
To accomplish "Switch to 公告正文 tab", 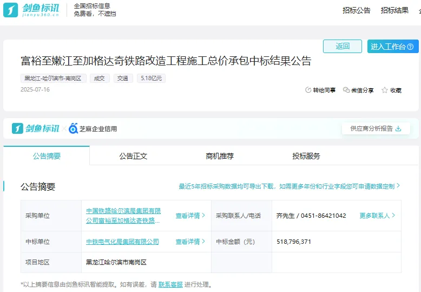I will click(x=133, y=156).
